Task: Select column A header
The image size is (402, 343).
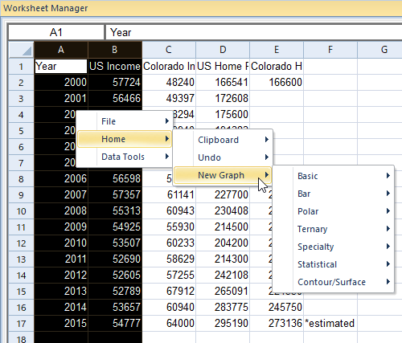Action: pyautogui.click(x=61, y=50)
